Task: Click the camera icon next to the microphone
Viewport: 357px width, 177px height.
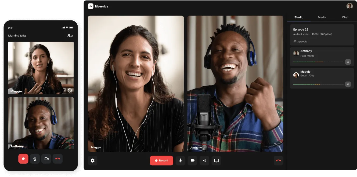Action: pos(192,160)
